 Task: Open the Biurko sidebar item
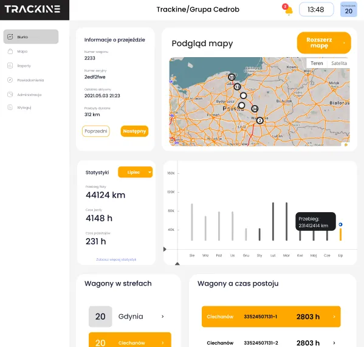click(31, 36)
